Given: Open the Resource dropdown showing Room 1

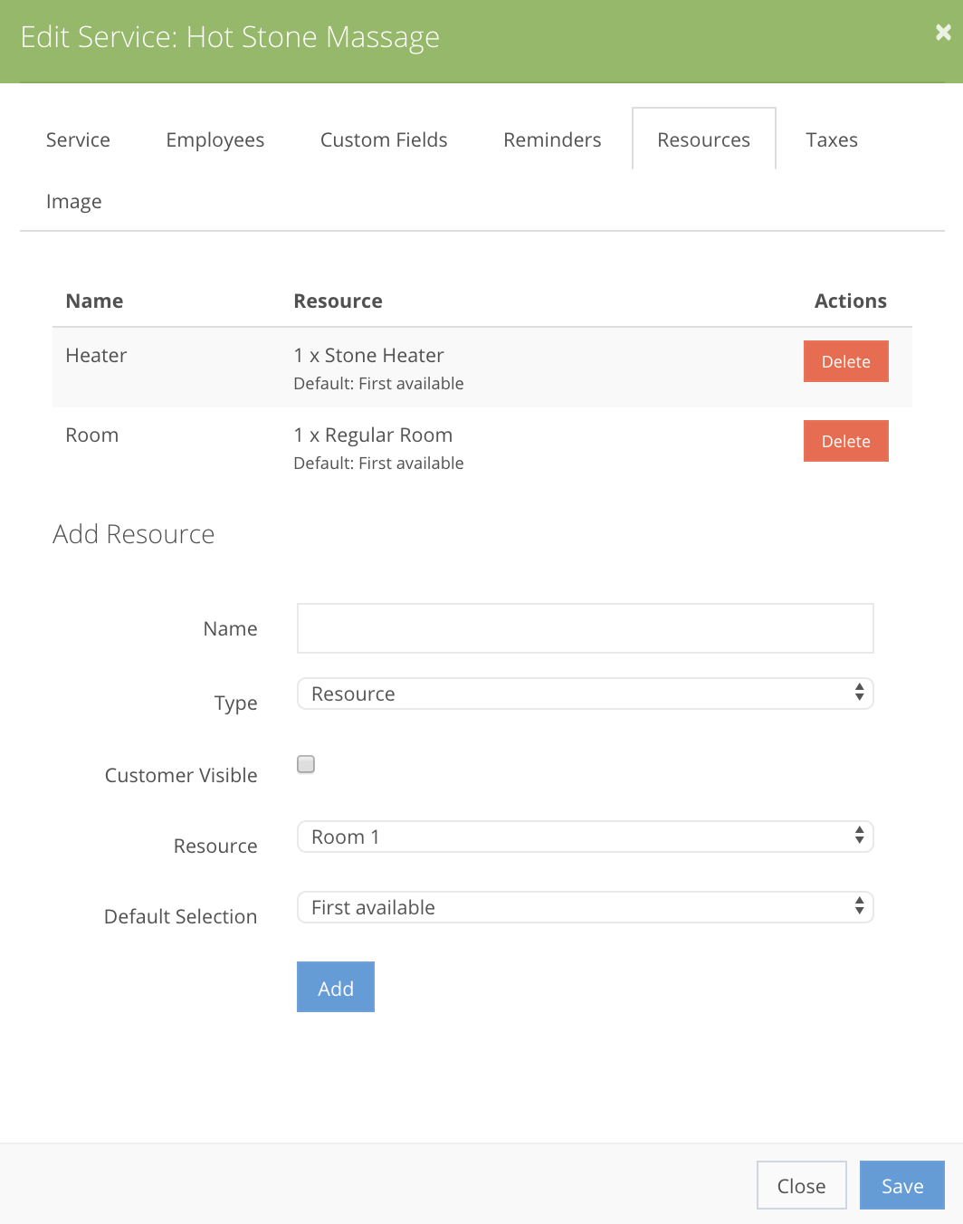Looking at the screenshot, I should [x=585, y=837].
